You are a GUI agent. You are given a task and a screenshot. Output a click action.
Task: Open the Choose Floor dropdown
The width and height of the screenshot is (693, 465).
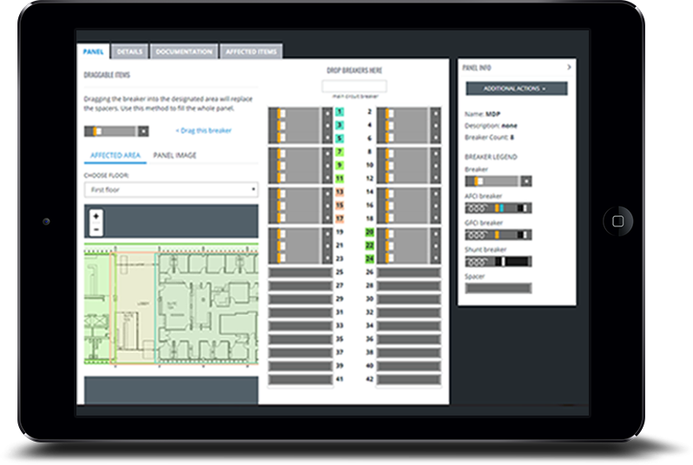click(x=171, y=189)
